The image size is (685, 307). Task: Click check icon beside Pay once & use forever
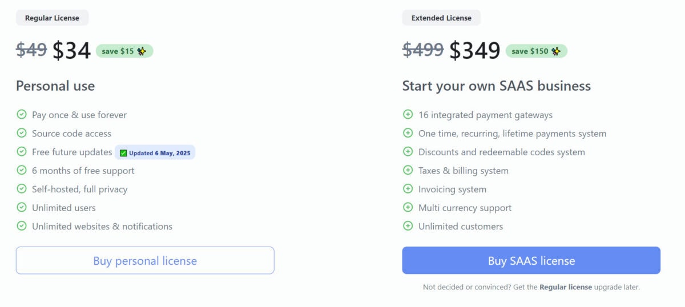(x=22, y=115)
